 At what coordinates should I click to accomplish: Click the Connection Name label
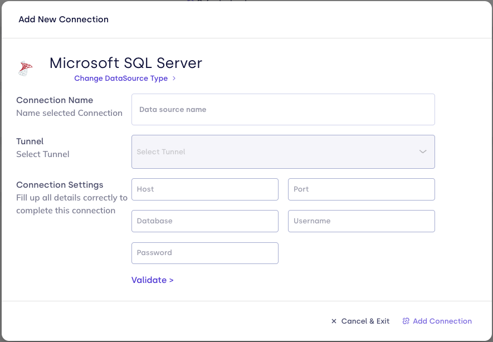click(55, 100)
